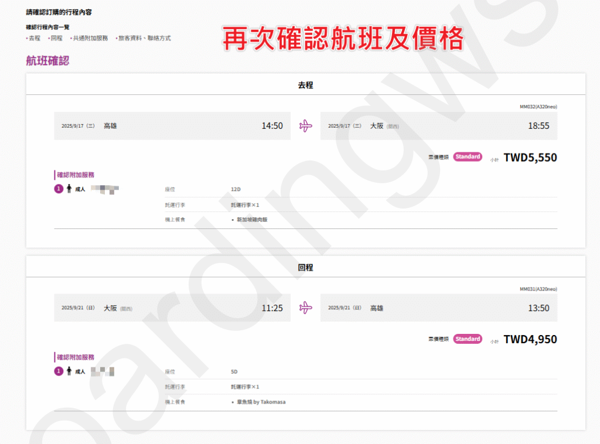
Task: Click the meal item 章魚燒 by Takomasa
Action: (261, 402)
